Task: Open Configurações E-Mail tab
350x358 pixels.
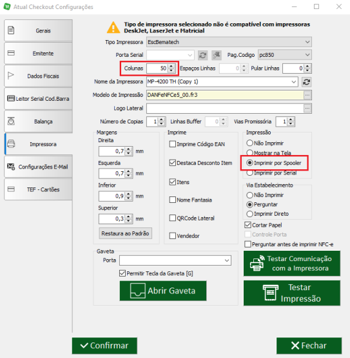Action: coord(38,167)
